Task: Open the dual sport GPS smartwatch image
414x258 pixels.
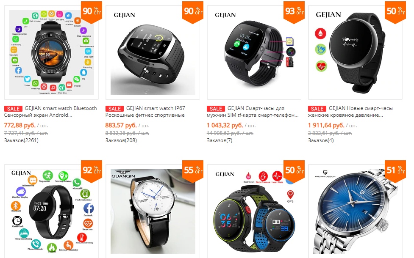Action: (254, 211)
